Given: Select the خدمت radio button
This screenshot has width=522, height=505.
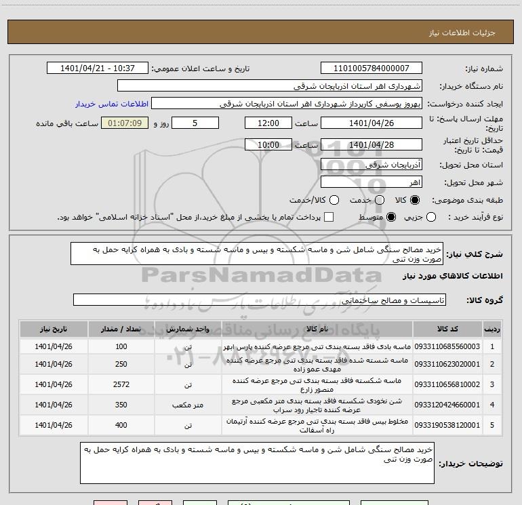Looking at the screenshot, I should point(380,200).
